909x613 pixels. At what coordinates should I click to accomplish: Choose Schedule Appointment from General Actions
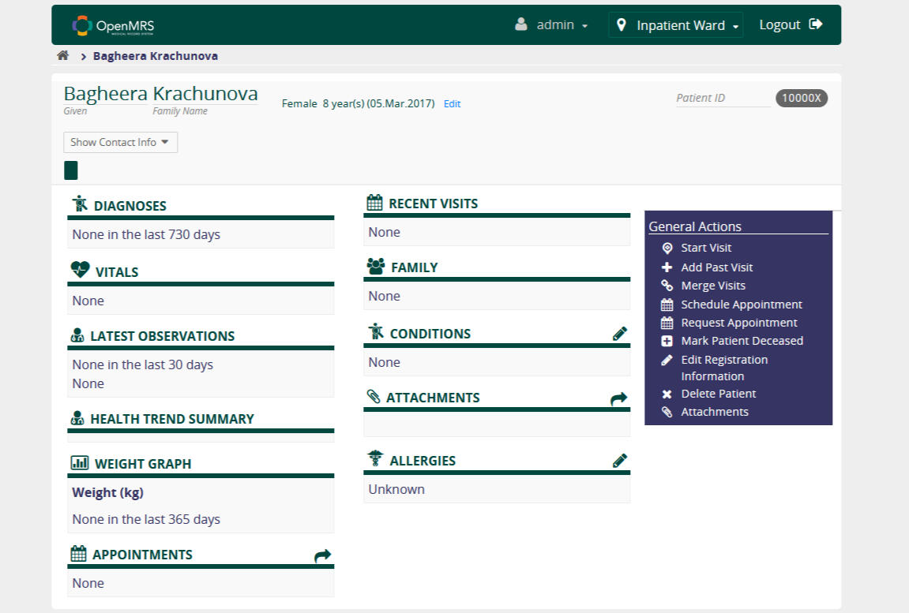tap(741, 305)
